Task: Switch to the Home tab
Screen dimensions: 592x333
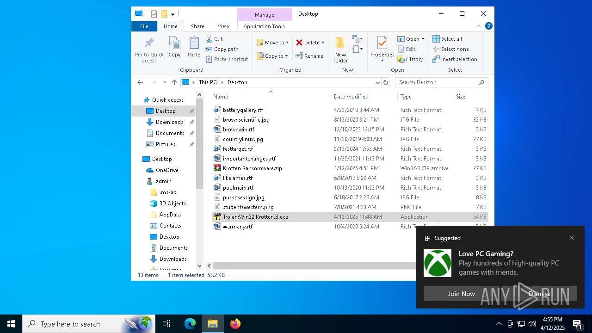Action: pos(171,26)
